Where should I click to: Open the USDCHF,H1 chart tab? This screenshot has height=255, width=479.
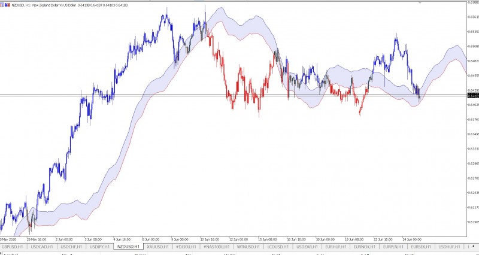click(71, 247)
